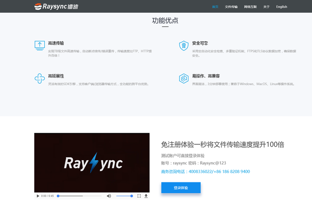Click the 0:00 / 0:45 video time
This screenshot has height=201, width=312.
[47, 196]
